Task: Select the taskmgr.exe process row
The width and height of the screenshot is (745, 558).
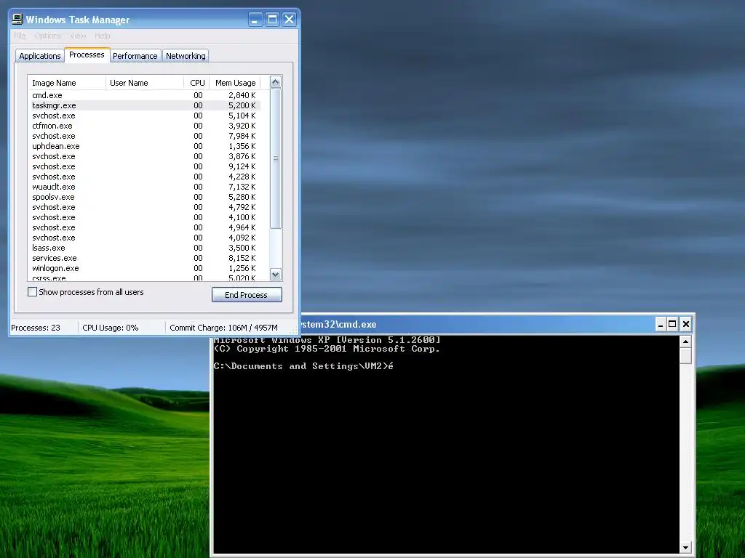Action: click(145, 105)
